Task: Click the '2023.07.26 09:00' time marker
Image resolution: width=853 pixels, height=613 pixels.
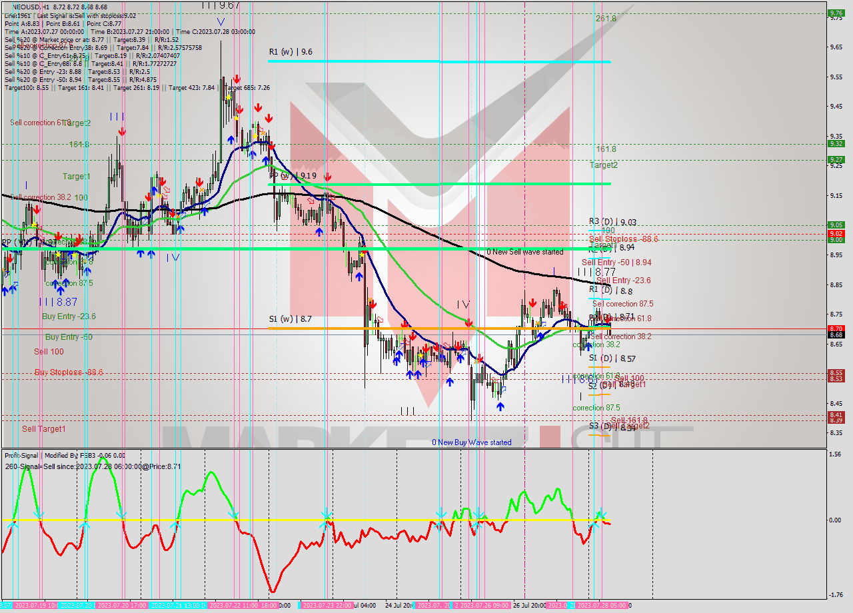Action: coord(484,606)
